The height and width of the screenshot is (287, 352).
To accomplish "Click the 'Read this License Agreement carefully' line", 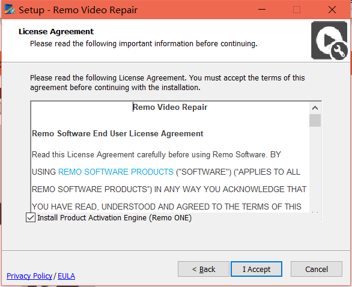I will [x=156, y=154].
